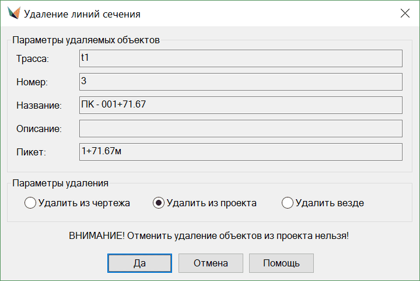Click the "Параметры удаляемых объектов" group header
The image size is (420, 281).
coord(86,41)
